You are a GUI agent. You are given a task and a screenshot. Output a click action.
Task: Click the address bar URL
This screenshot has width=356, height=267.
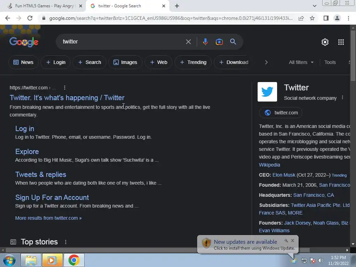click(x=171, y=18)
